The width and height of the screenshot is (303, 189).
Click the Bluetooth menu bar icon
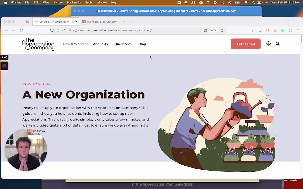tap(223, 3)
